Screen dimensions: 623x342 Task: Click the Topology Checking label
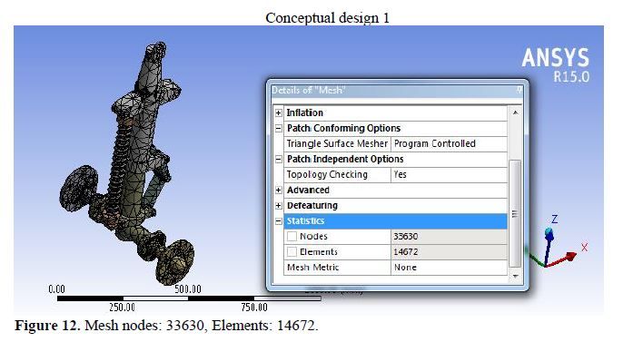coord(327,174)
